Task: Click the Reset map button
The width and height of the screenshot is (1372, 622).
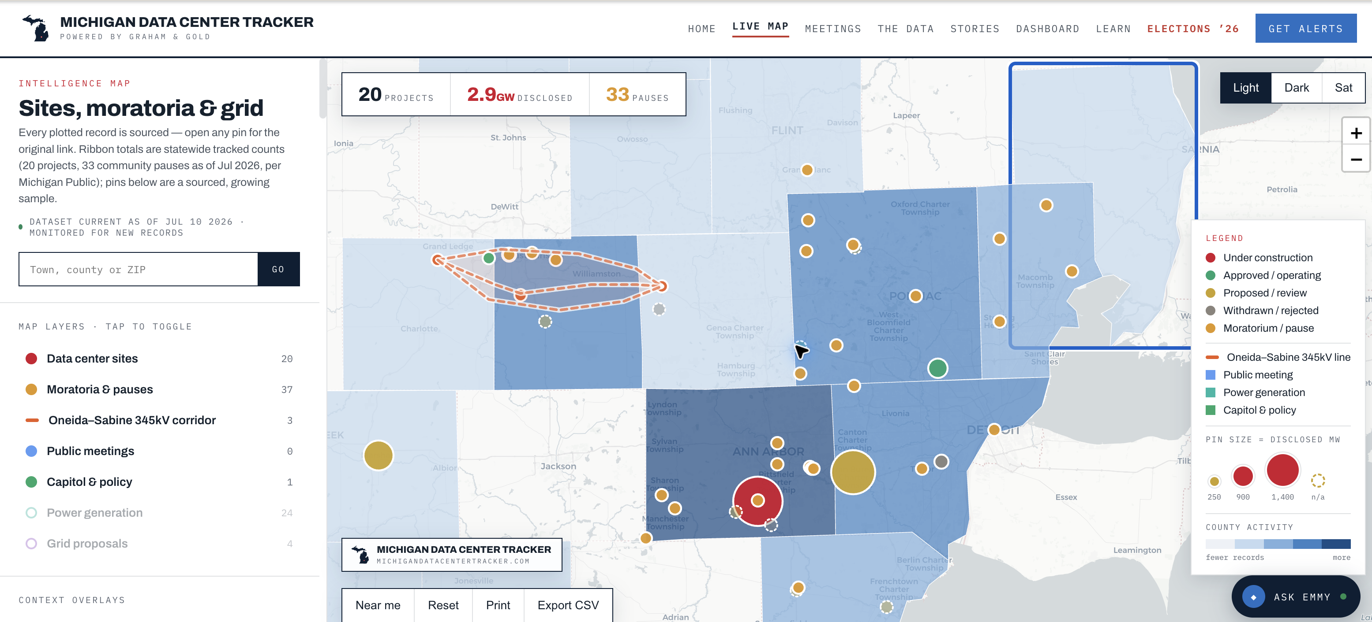Action: click(443, 605)
